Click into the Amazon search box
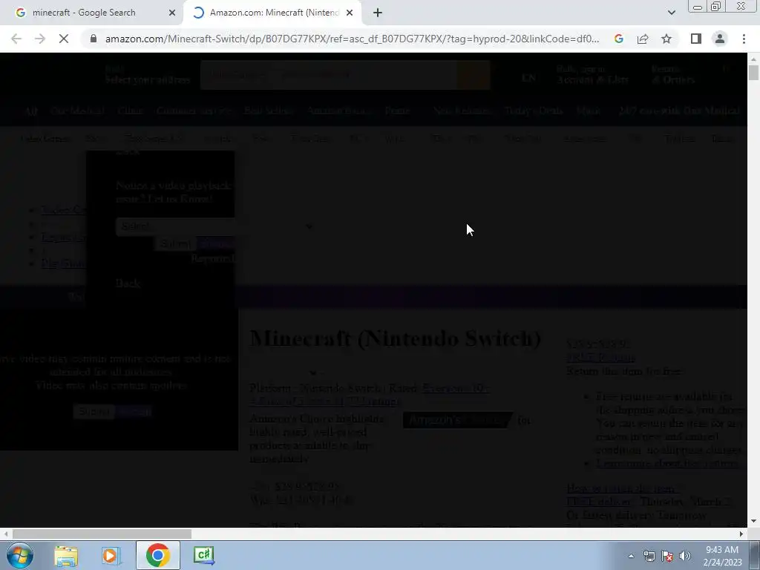The height and width of the screenshot is (570, 760). tap(330, 75)
